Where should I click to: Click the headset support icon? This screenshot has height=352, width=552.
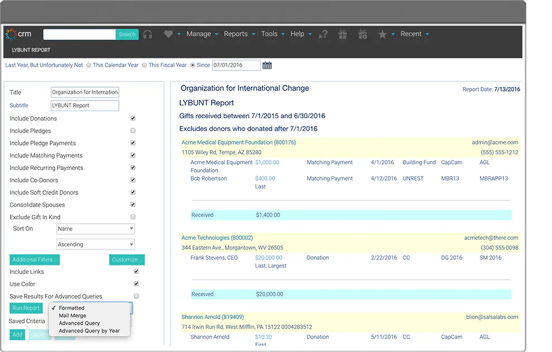tap(147, 34)
